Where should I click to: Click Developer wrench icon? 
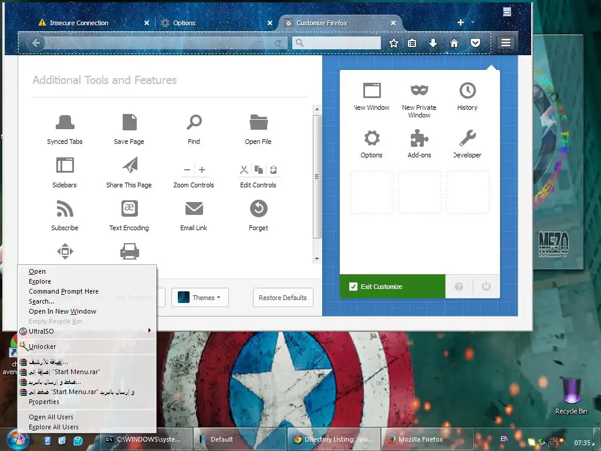click(467, 138)
